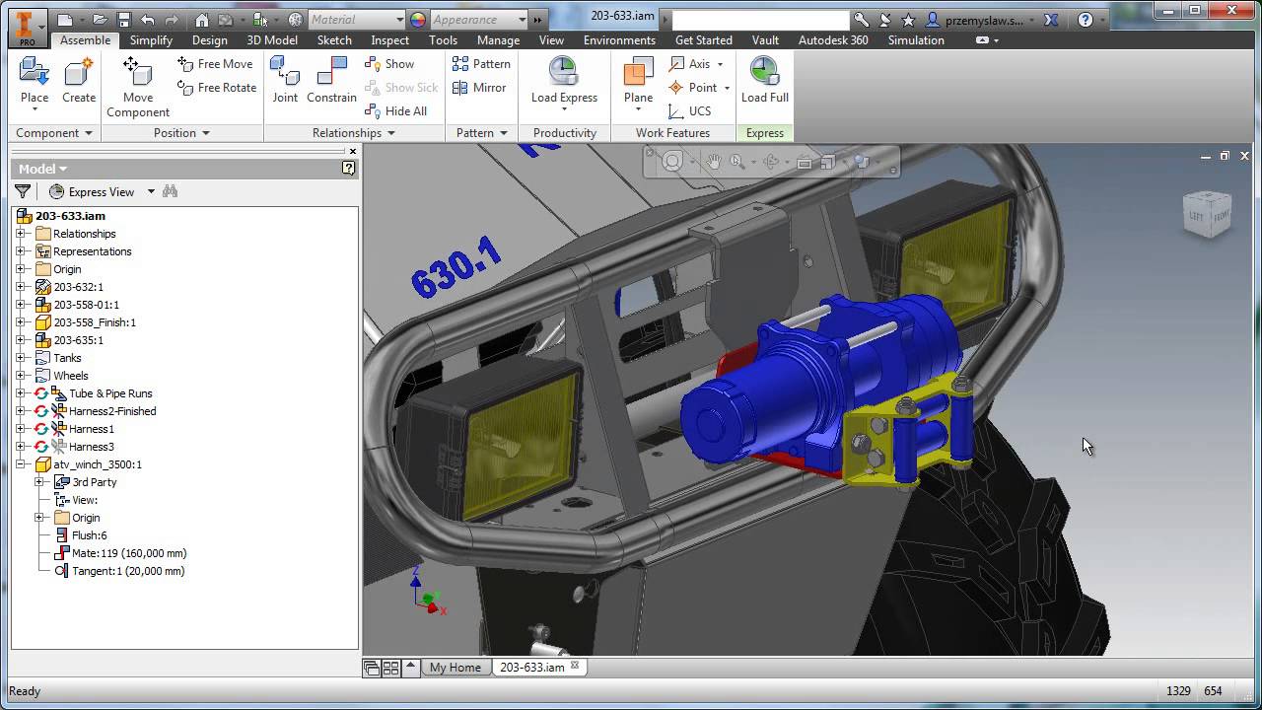This screenshot has height=710, width=1262.
Task: Activate Free Move
Action: 215,64
